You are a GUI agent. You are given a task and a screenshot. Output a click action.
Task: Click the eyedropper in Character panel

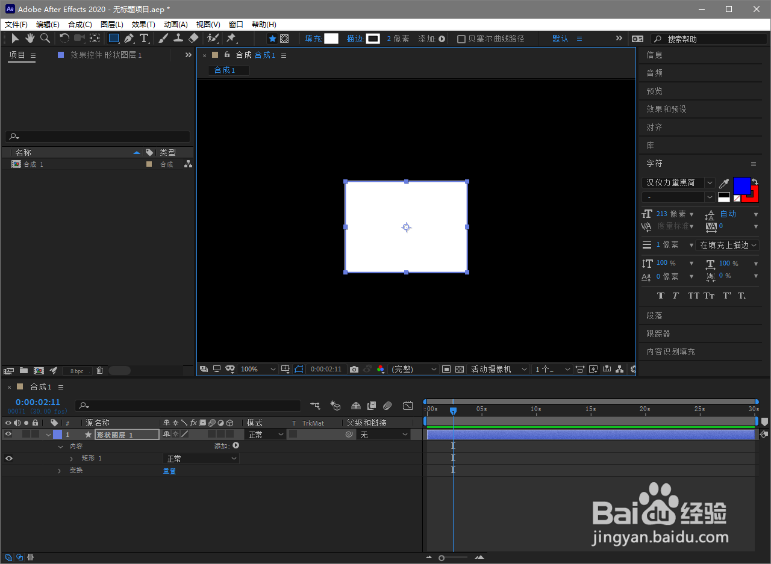pyautogui.click(x=724, y=183)
